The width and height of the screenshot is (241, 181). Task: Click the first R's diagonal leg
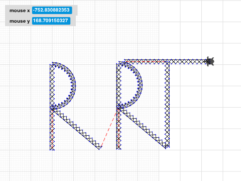coord(76,129)
